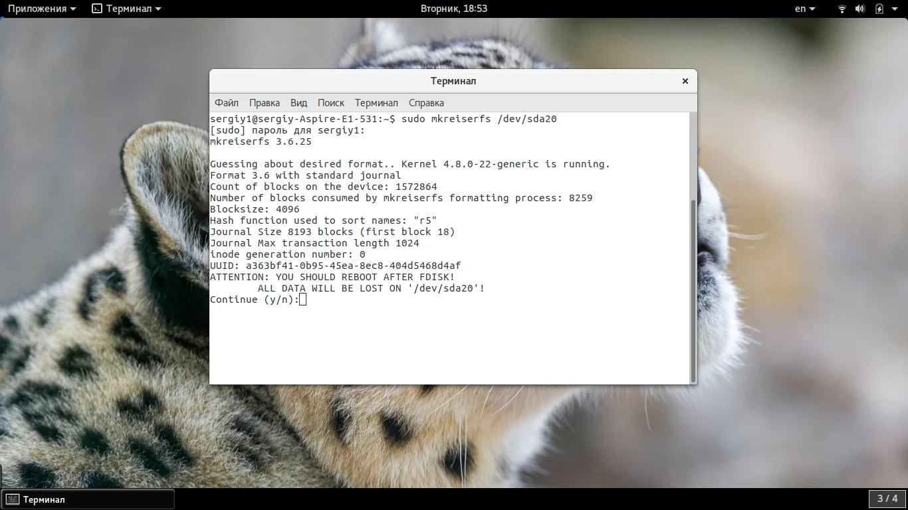
Task: Click the 3 / 4 workspace indicator
Action: pos(887,499)
